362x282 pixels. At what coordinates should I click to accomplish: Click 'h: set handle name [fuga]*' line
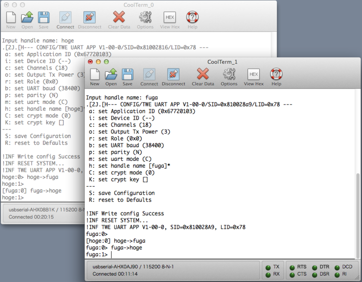129,166
